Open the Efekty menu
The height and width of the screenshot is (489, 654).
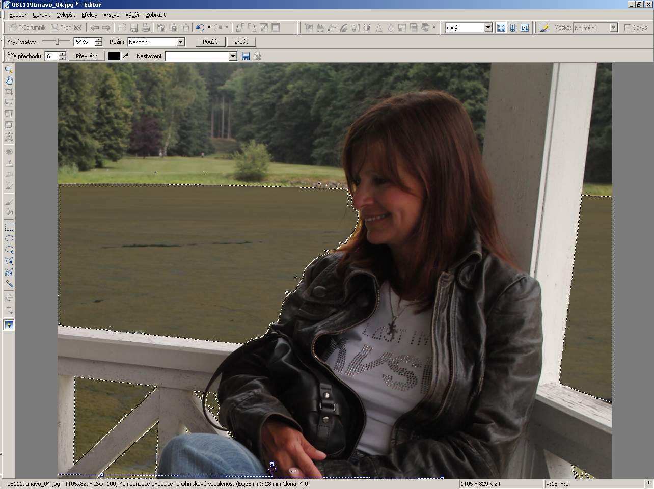coord(89,15)
